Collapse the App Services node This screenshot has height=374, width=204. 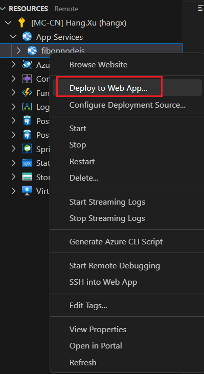(x=14, y=37)
